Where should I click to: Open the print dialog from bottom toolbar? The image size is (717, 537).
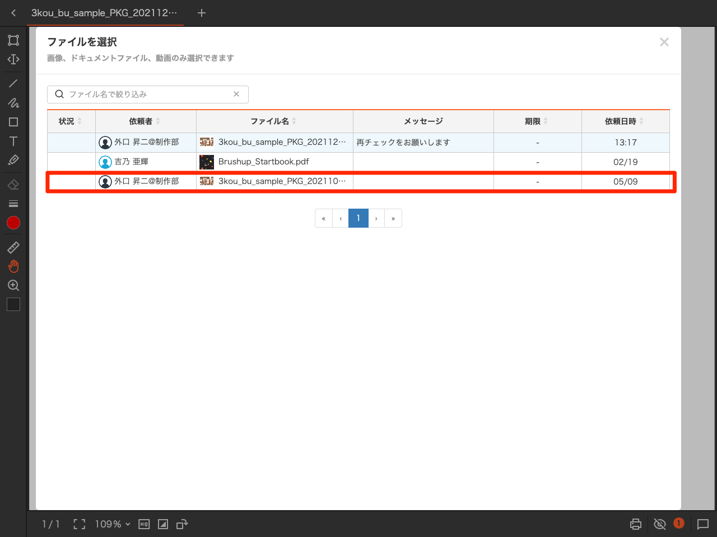635,524
